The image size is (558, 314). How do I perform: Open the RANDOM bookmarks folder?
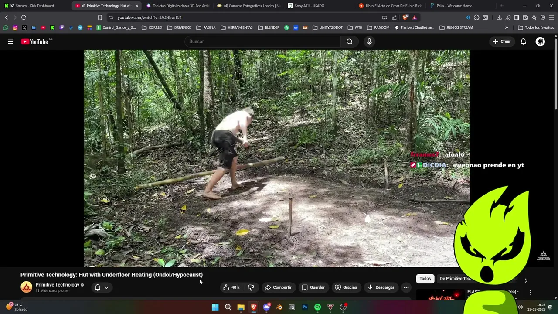click(x=378, y=27)
